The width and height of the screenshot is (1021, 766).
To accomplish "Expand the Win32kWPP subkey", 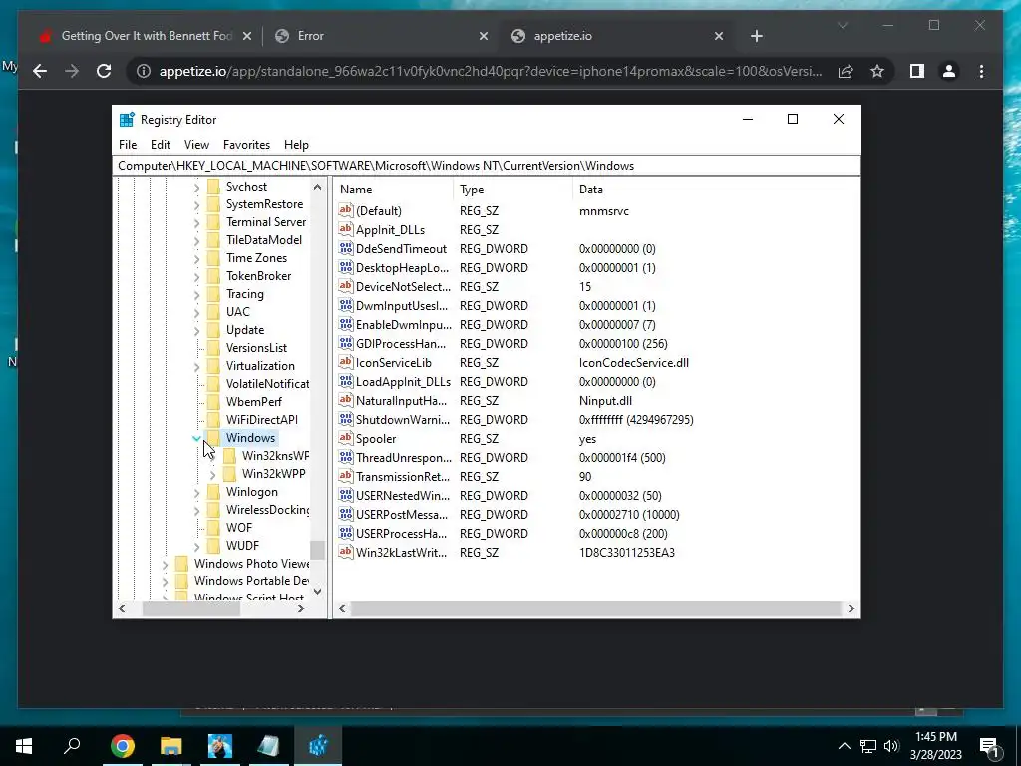I will point(213,474).
